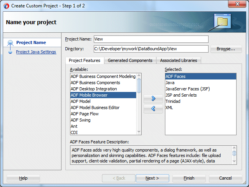
Task: Click the Cancel button
Action: click(x=226, y=178)
